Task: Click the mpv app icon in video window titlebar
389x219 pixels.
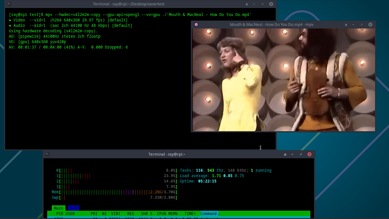Action: (196, 25)
